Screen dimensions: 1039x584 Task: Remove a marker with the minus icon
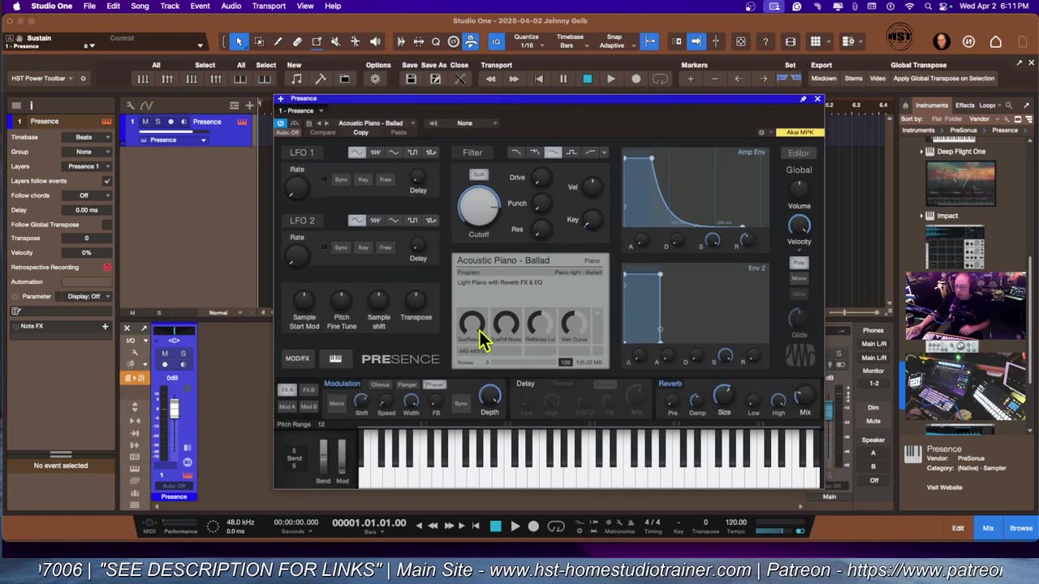pyautogui.click(x=714, y=79)
